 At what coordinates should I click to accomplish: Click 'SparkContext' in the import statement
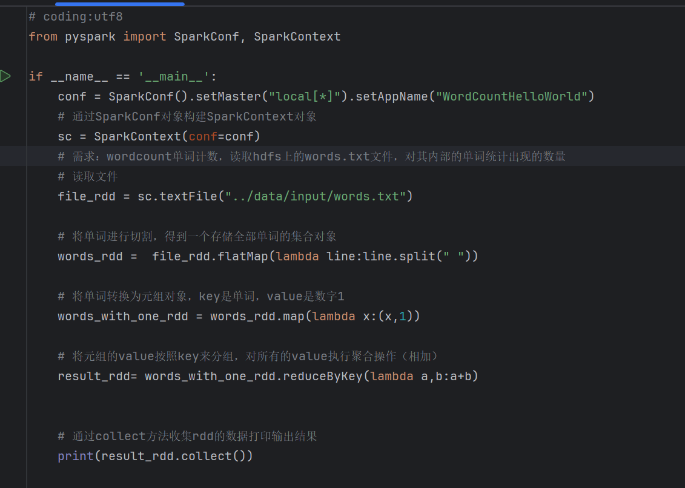pyautogui.click(x=297, y=37)
